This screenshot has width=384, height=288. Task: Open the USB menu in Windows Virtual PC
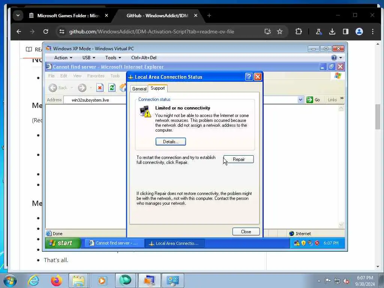pos(88,58)
